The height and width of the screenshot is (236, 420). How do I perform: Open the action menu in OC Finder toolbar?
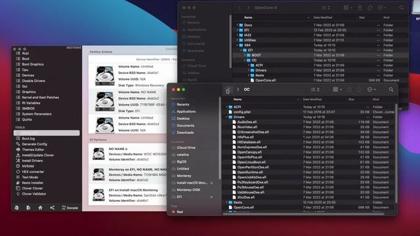[x=371, y=90]
